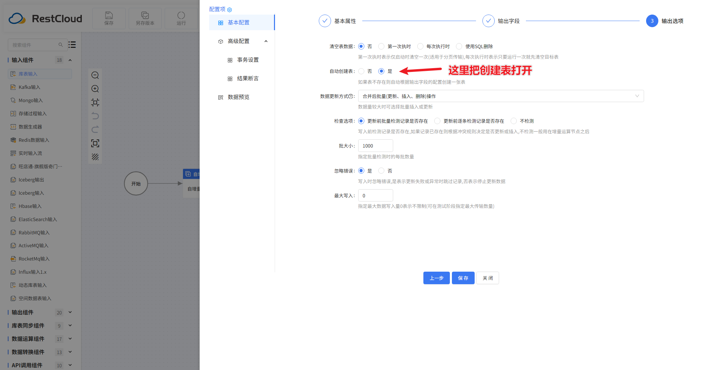Click the blue 保存 button in dialog

[463, 278]
